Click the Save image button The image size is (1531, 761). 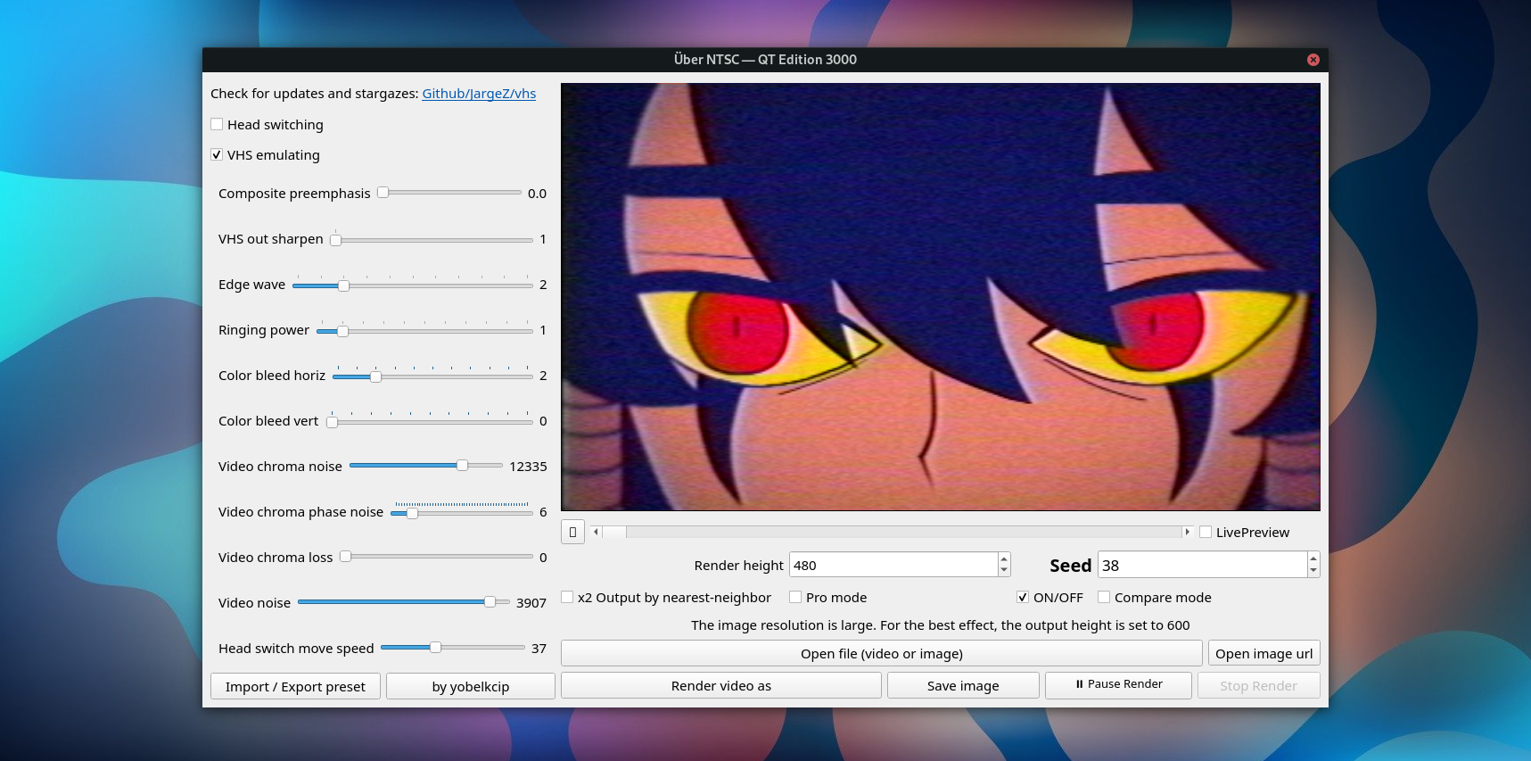click(963, 685)
